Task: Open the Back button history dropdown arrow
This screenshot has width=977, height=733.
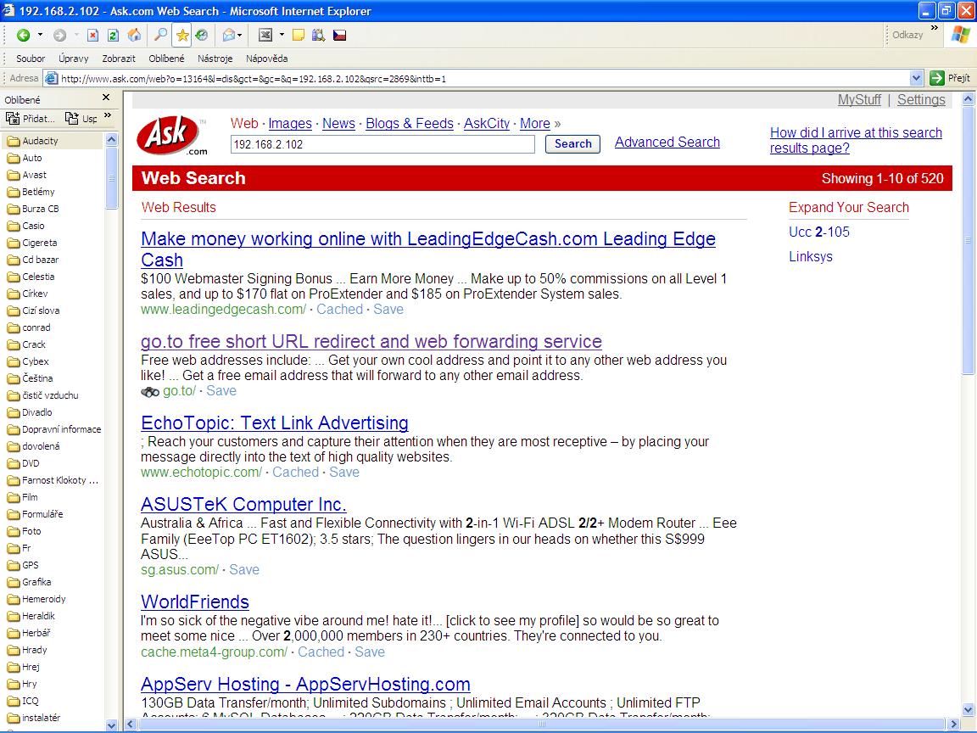Action: (x=40, y=36)
